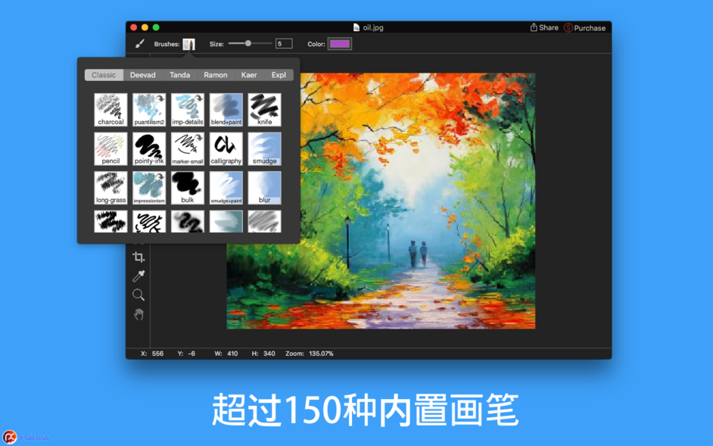Click the brush size input field showing 5
The width and height of the screenshot is (713, 446).
pos(284,43)
